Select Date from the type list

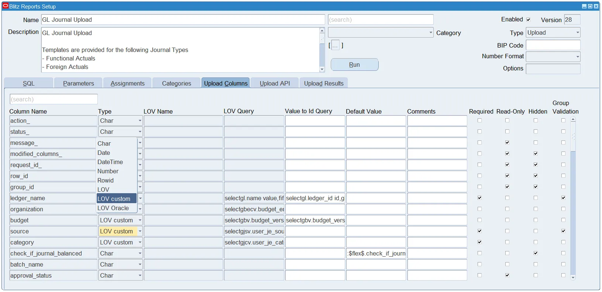point(117,153)
